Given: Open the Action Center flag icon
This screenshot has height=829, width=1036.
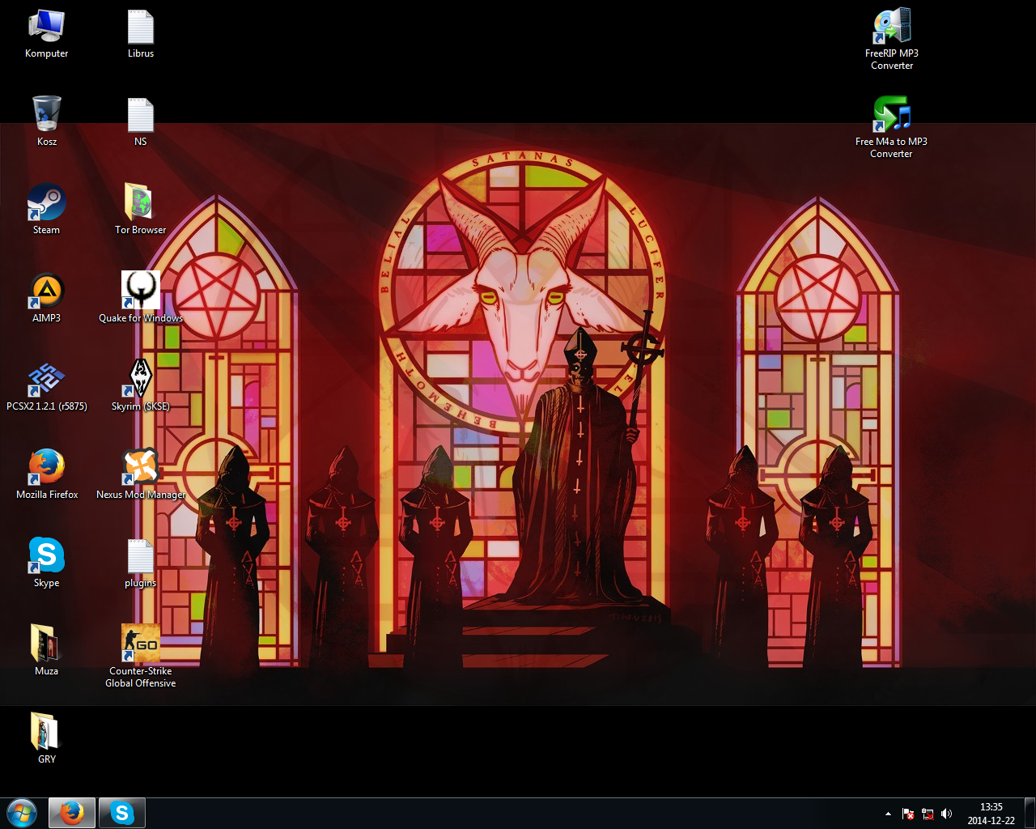Looking at the screenshot, I should tap(908, 814).
